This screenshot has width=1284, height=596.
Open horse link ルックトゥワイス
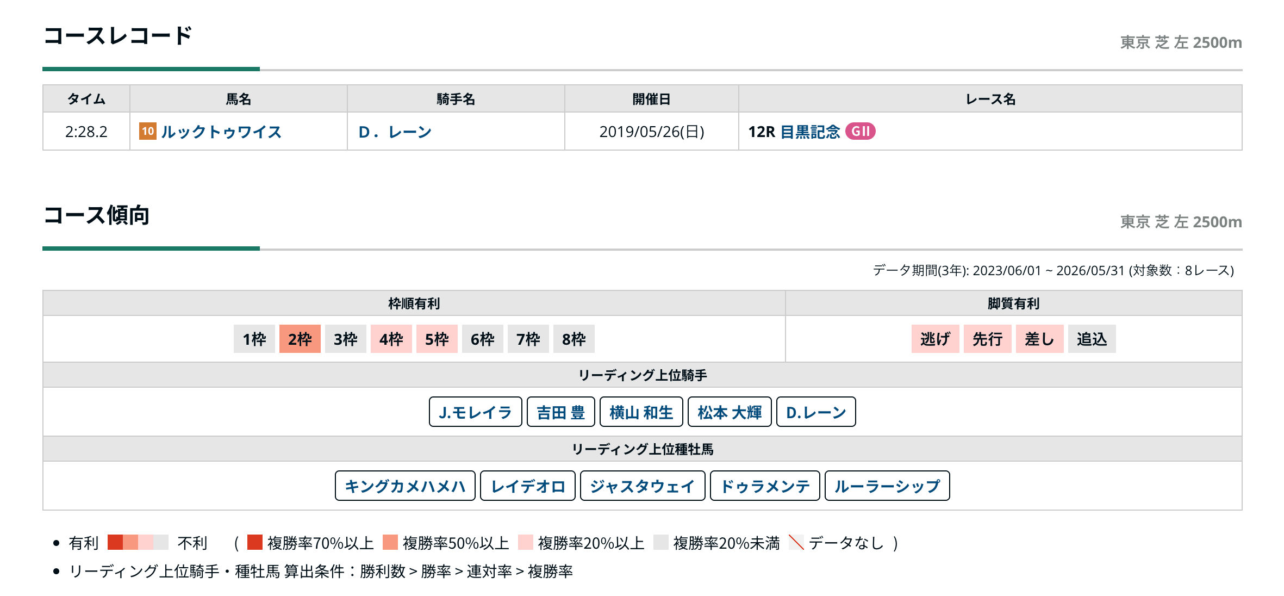221,132
